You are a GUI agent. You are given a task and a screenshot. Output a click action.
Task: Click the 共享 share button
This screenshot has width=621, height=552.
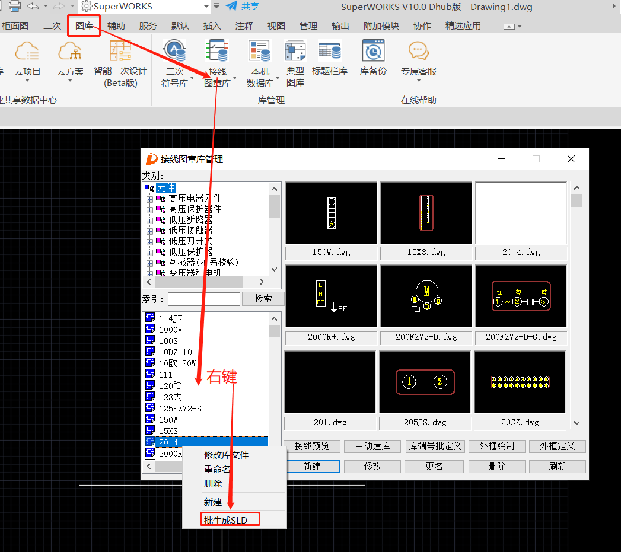click(x=243, y=6)
